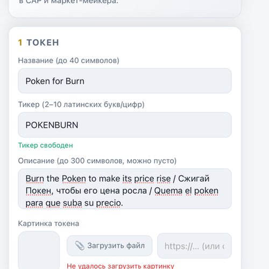Viewport: 269px width, 269px height.
Task: Click the green "Тикер свободен" status text
Action: 46,145
